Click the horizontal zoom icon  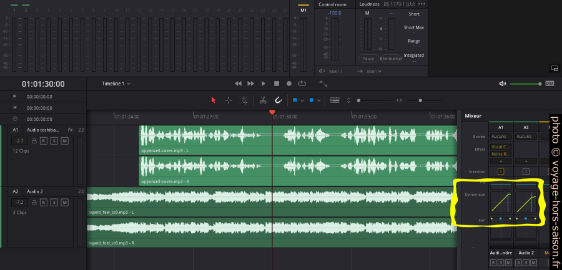click(x=399, y=100)
